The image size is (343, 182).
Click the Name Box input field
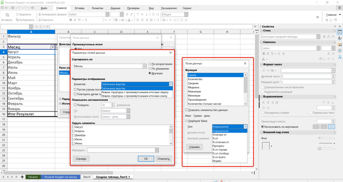click(x=15, y=26)
